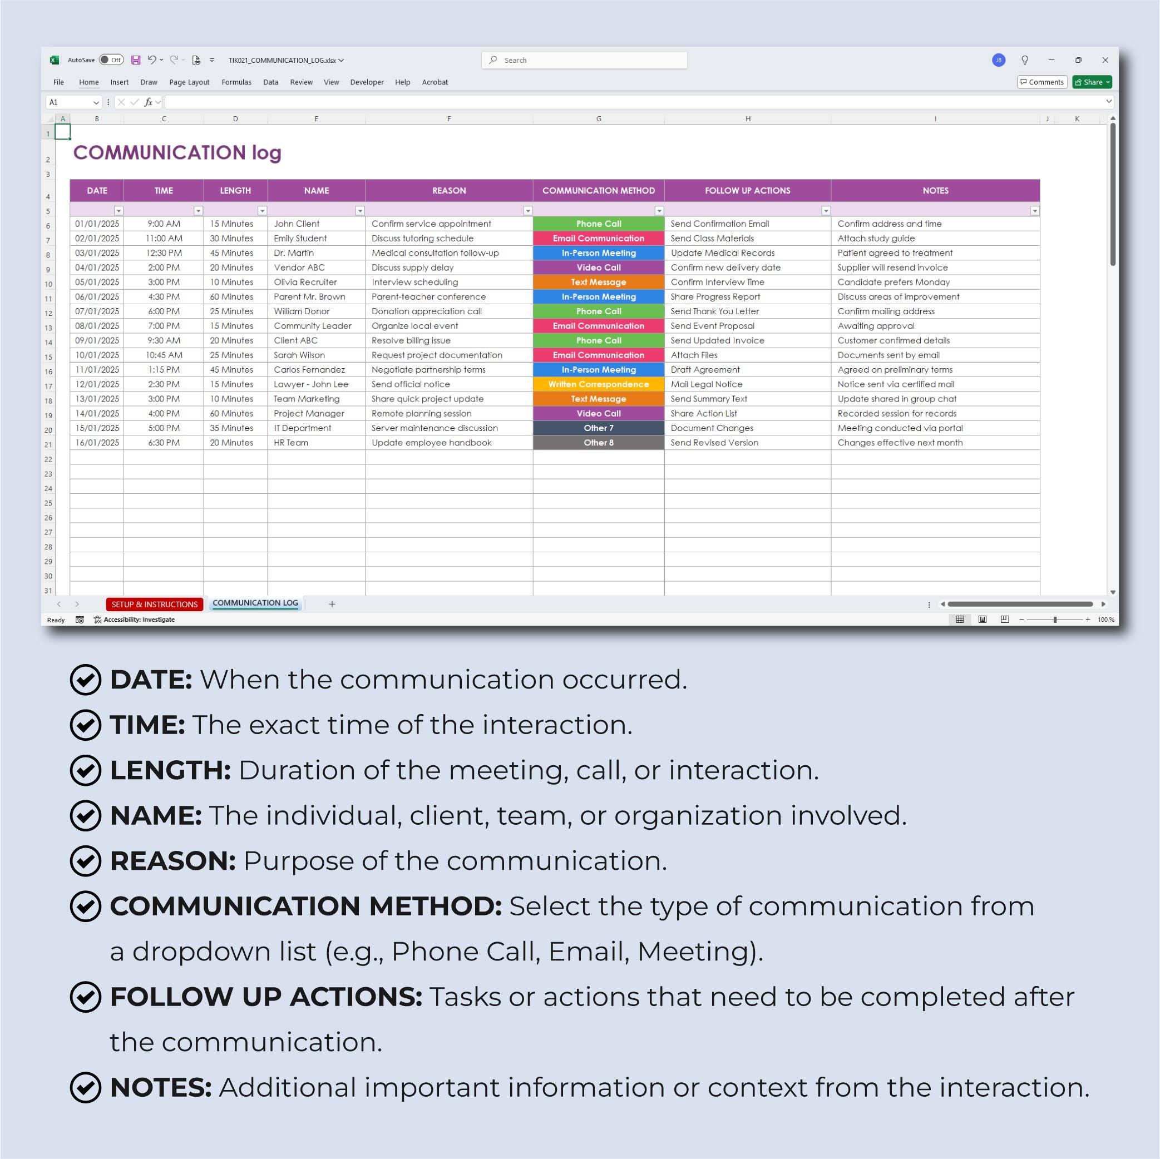This screenshot has width=1160, height=1159.
Task: Expand the formula bar chevron
Action: [1108, 102]
